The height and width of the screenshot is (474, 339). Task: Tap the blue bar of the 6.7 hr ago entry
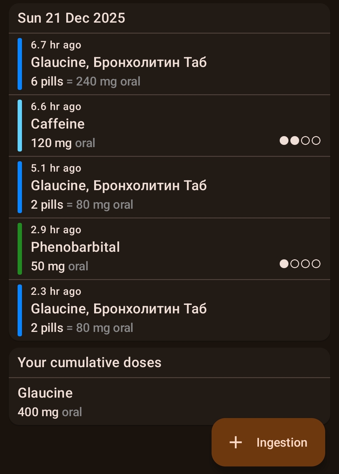point(20,64)
